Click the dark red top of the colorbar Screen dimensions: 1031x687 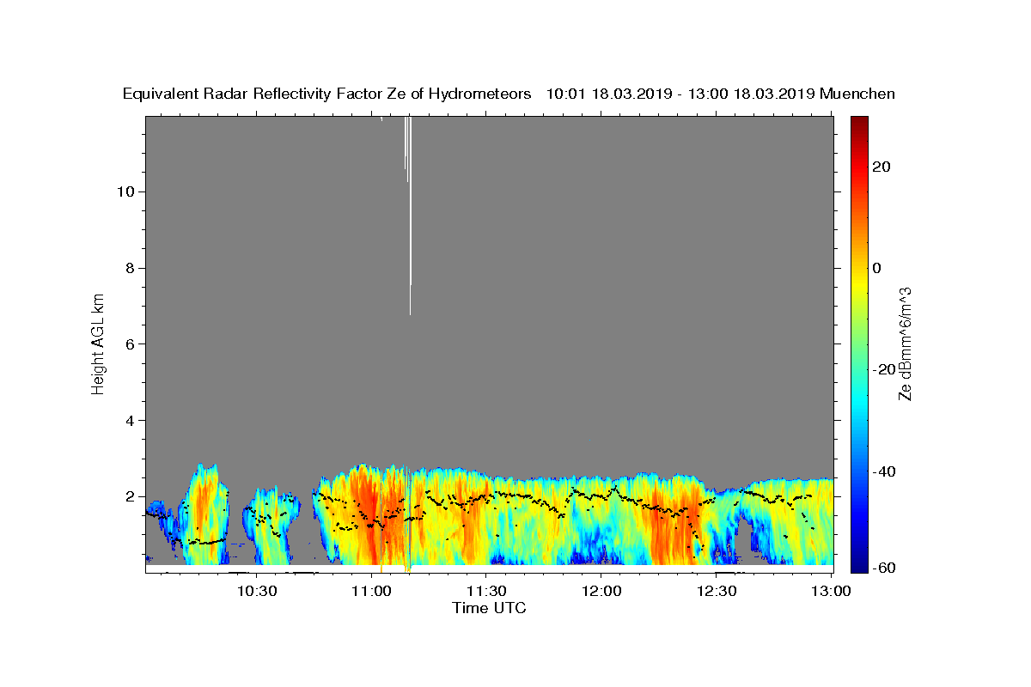(858, 125)
